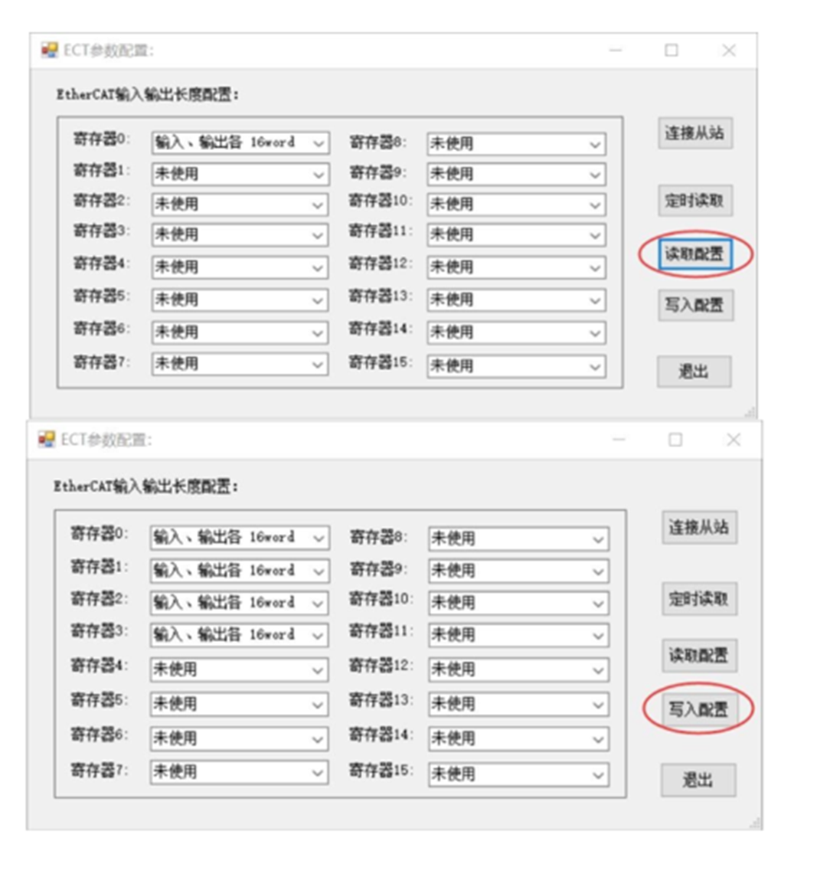The image size is (830, 874).
Task: Click the lower window's bottom-right size grip
Action: [x=756, y=823]
